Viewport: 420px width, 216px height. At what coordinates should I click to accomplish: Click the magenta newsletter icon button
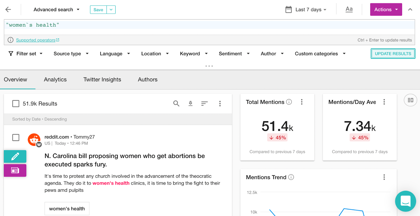click(15, 170)
